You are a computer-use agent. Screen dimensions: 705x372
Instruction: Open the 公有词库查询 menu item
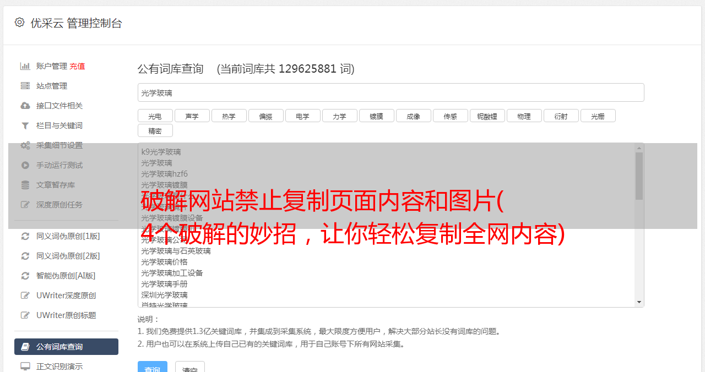(66, 347)
